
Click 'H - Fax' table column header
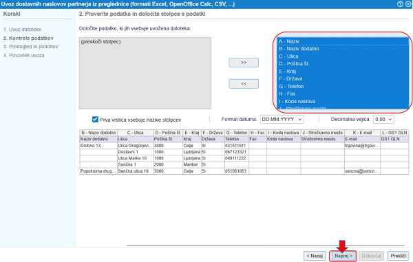tap(257, 133)
